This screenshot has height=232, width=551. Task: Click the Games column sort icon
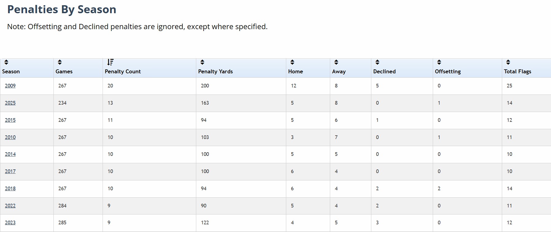(x=60, y=62)
